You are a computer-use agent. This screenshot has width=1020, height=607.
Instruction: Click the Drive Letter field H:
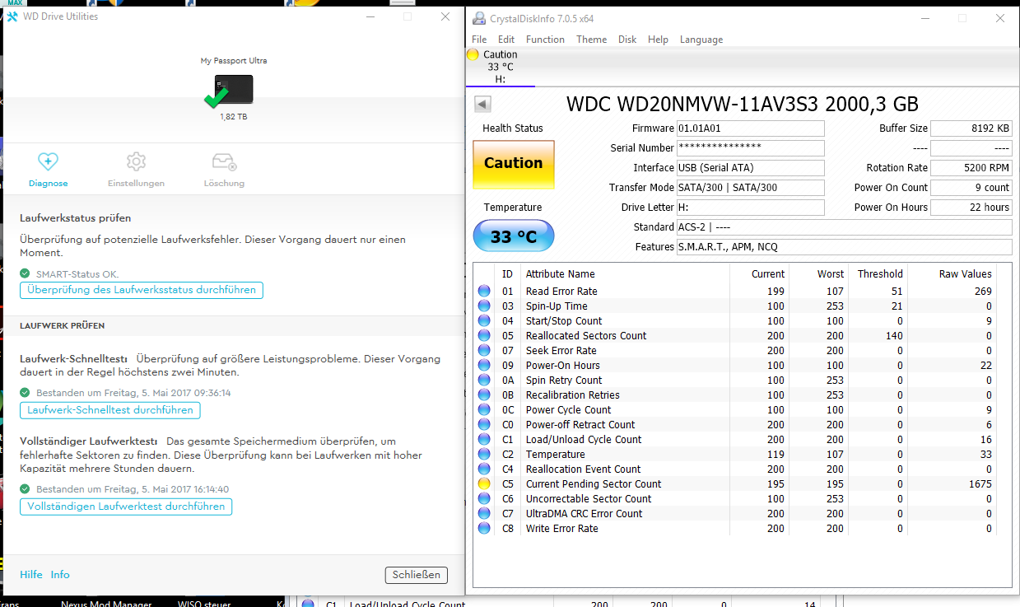point(750,208)
